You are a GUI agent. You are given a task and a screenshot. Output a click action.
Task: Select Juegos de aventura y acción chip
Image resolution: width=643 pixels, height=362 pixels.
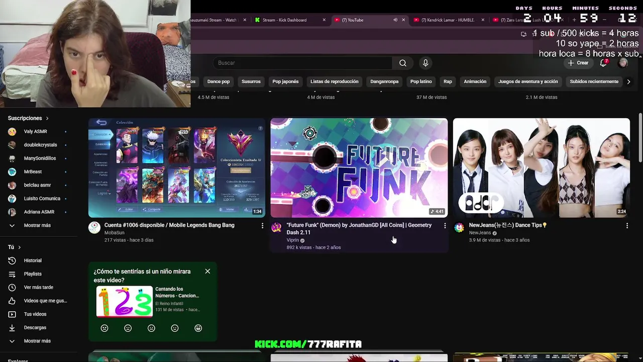coord(528,81)
